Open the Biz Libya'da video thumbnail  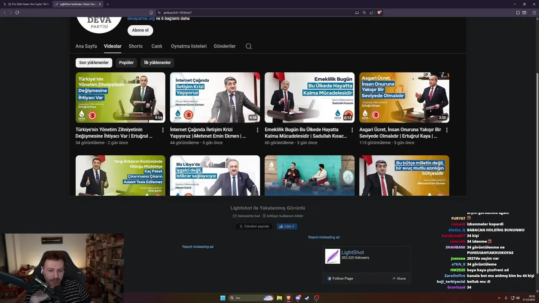click(215, 175)
